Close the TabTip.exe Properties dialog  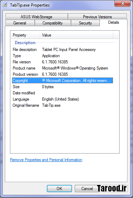click(123, 4)
